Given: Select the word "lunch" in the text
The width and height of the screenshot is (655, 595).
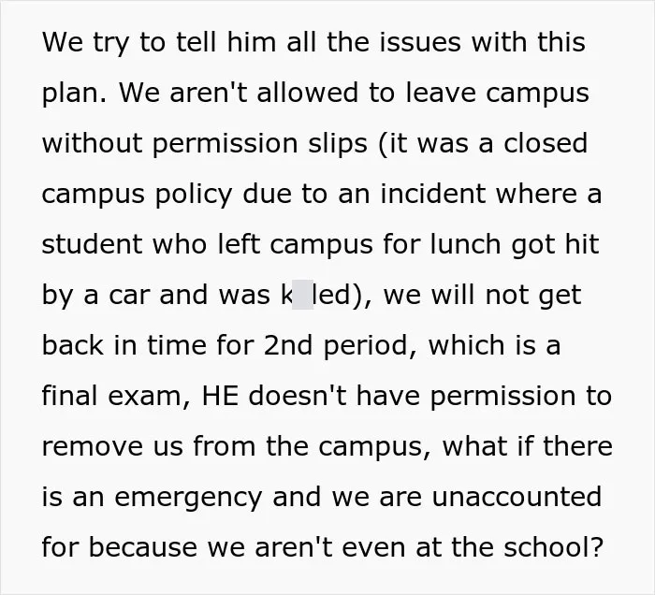Looking at the screenshot, I should (x=465, y=244).
